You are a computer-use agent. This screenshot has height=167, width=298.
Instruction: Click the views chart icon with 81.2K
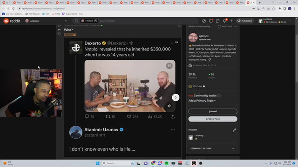[x=150, y=116]
